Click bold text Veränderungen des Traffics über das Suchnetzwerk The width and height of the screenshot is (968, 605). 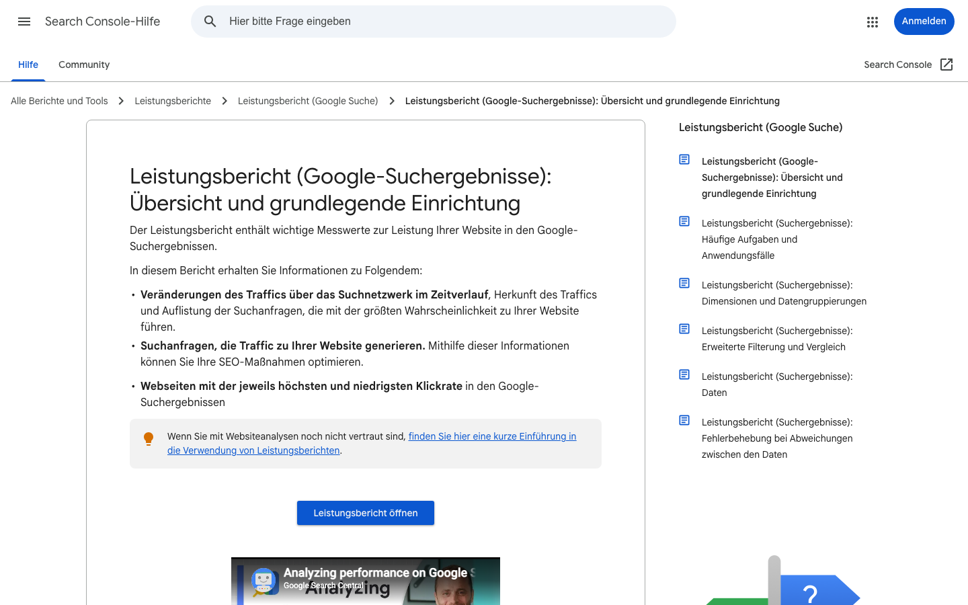point(314,294)
